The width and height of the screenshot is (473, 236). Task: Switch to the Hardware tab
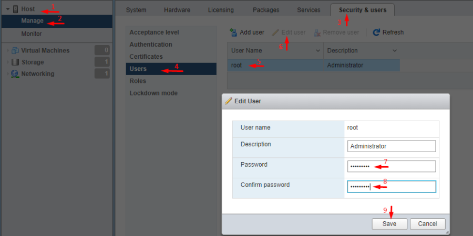click(x=177, y=10)
